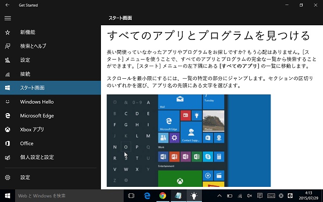Click the Windows logo icon beside スタート画面

click(8, 88)
